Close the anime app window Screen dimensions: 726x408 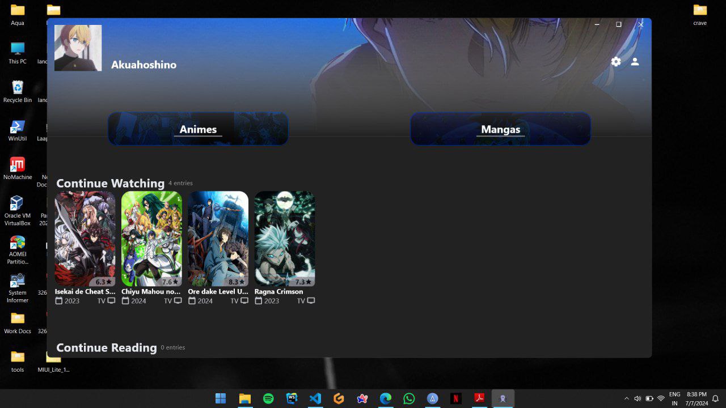(x=641, y=24)
